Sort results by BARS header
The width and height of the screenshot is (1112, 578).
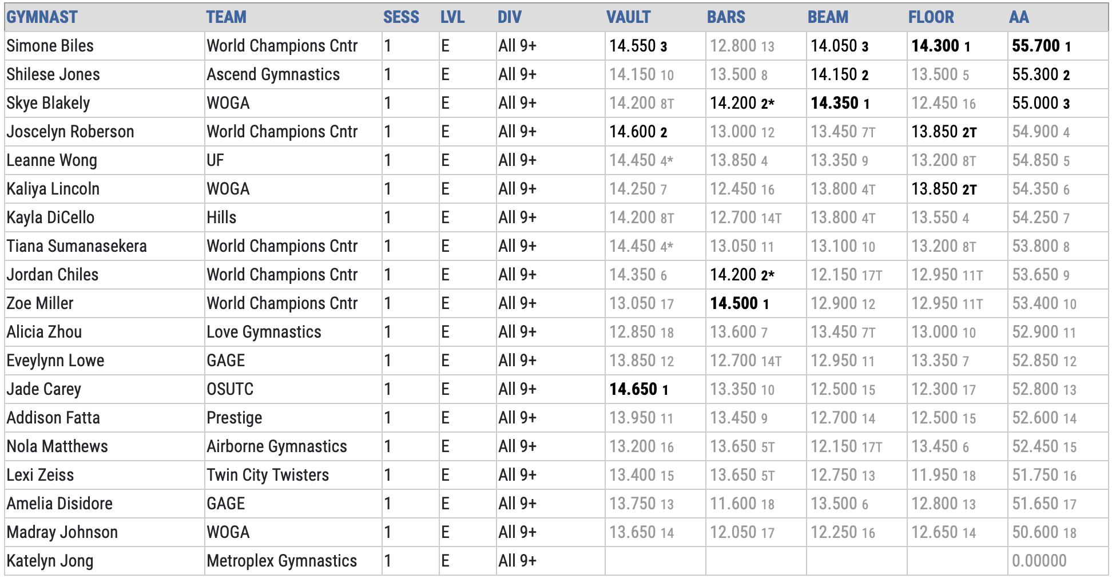point(726,17)
